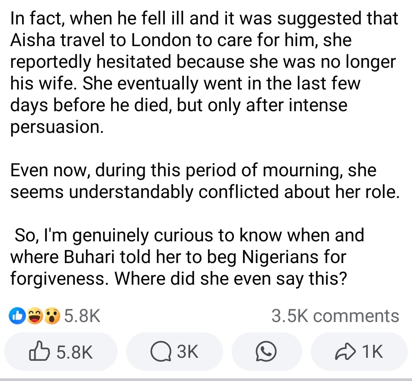
Task: Send the post via the WhatsApp button
Action: (x=266, y=351)
